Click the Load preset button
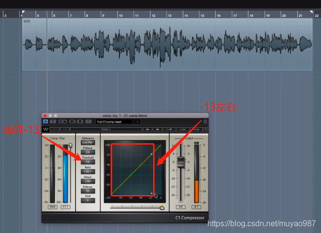 pyautogui.click(x=182, y=129)
